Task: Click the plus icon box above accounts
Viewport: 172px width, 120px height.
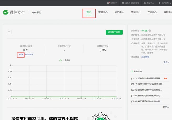Action: [x=9, y=32]
